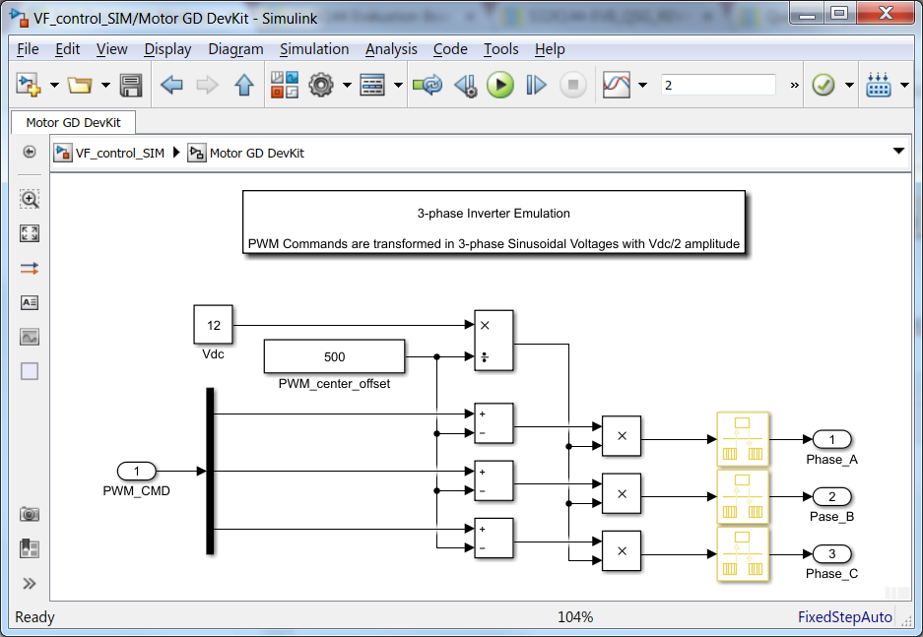Open the Model Explorer icon
The height and width of the screenshot is (637, 923).
372,86
